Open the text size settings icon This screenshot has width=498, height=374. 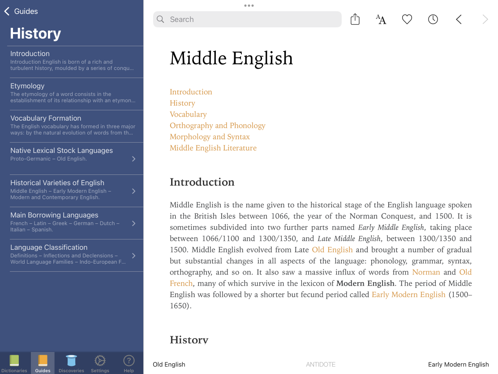[x=381, y=19]
